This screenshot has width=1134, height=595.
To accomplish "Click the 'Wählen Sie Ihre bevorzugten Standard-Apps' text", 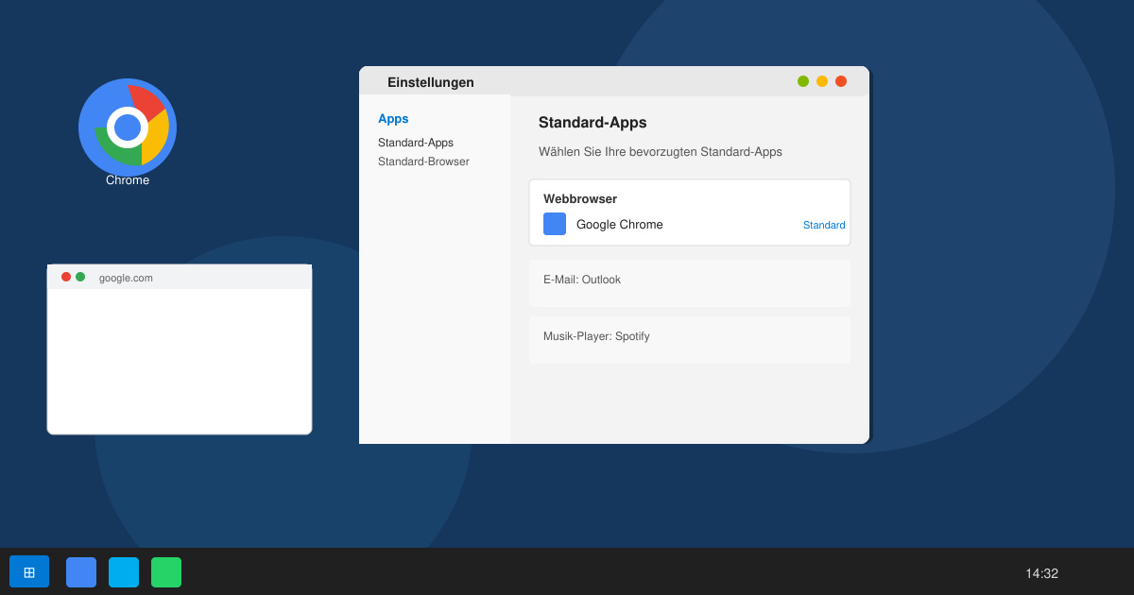I will pyautogui.click(x=661, y=152).
